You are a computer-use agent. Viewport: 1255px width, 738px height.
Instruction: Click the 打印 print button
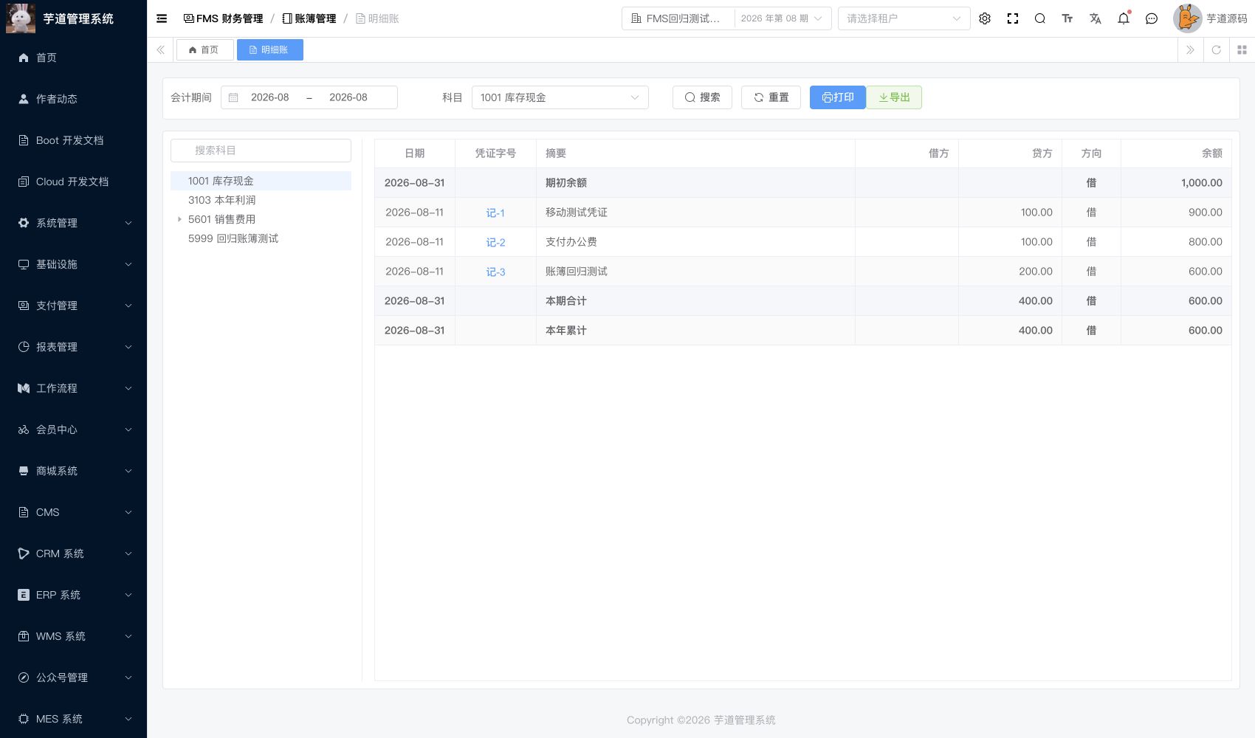pos(838,97)
